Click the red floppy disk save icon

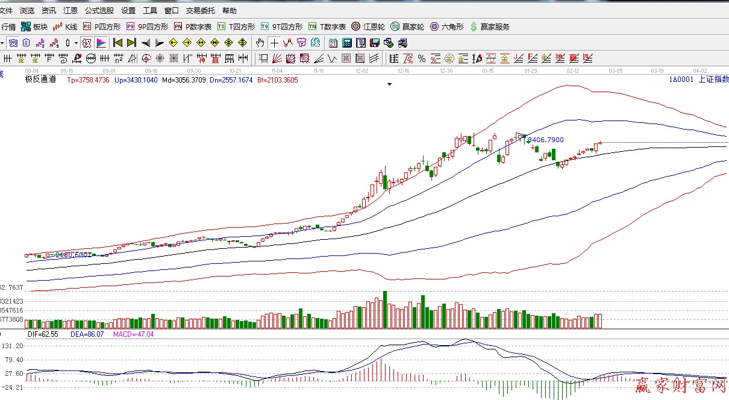pyautogui.click(x=374, y=43)
